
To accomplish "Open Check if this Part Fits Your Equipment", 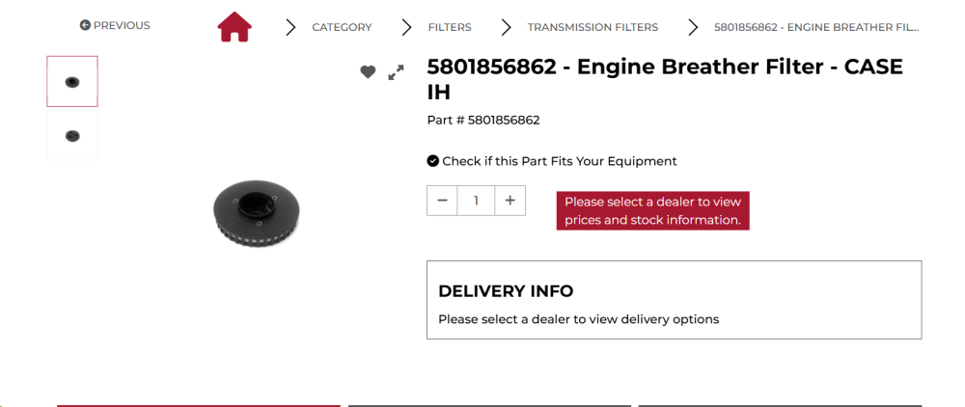I will point(560,161).
